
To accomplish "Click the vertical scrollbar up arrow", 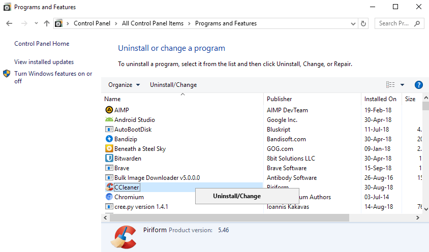I will click(x=426, y=98).
